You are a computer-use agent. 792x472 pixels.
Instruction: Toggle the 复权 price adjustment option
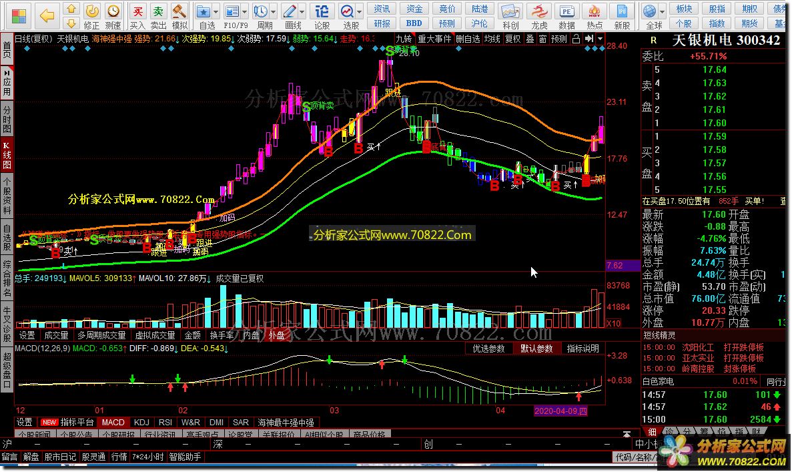pos(513,39)
